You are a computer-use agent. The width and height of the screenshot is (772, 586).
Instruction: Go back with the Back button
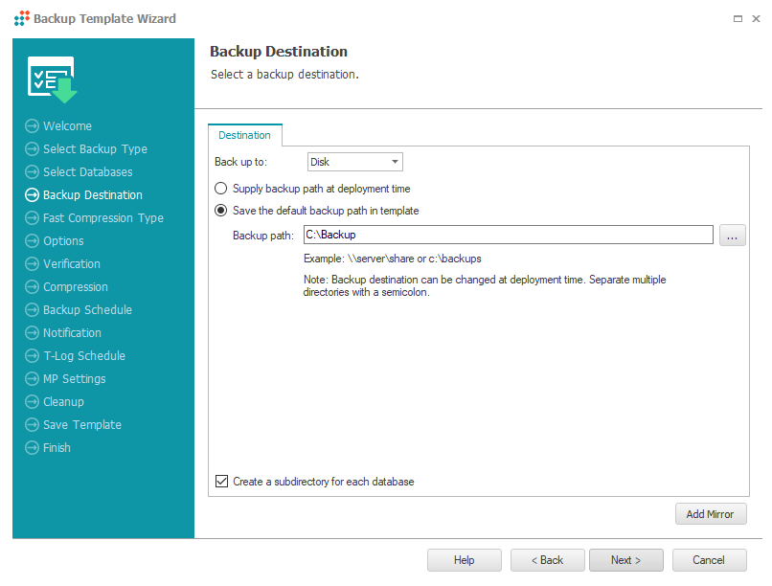click(x=548, y=560)
